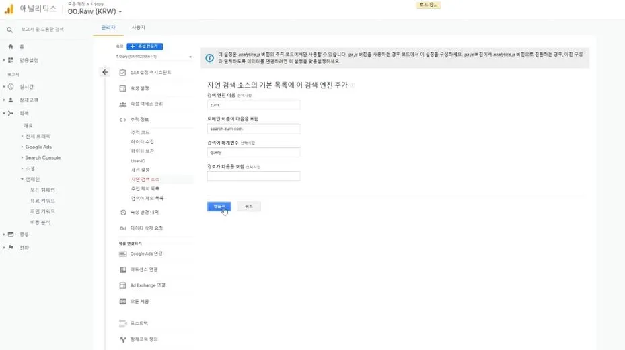Click the GA4 설정 어시스턴트 checkbox icon
Viewport: 625px width, 350px height.
click(122, 73)
